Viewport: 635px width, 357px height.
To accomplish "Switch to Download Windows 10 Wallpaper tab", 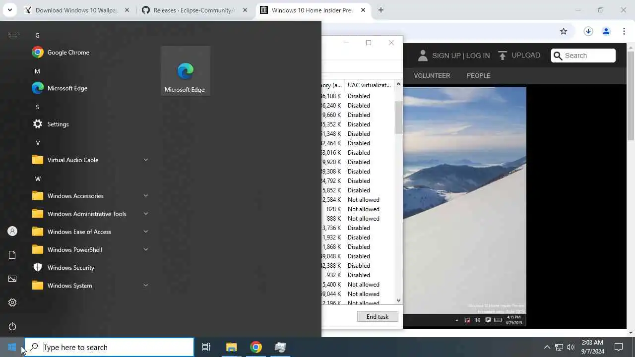I will pyautogui.click(x=77, y=10).
